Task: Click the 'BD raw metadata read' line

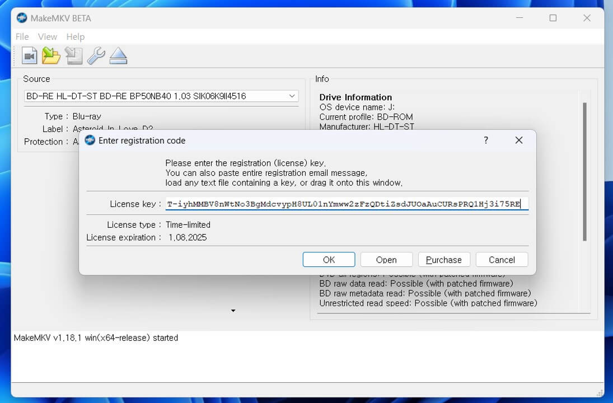Action: [x=425, y=293]
